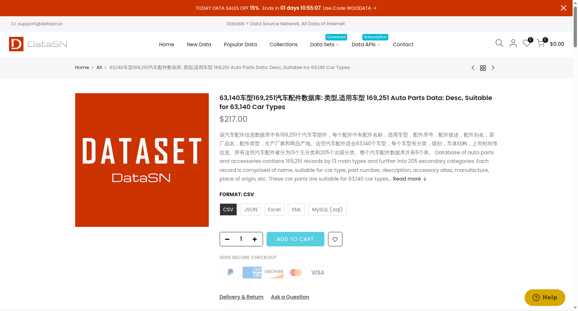
Task: Open the shopping cart icon
Action: click(x=541, y=43)
